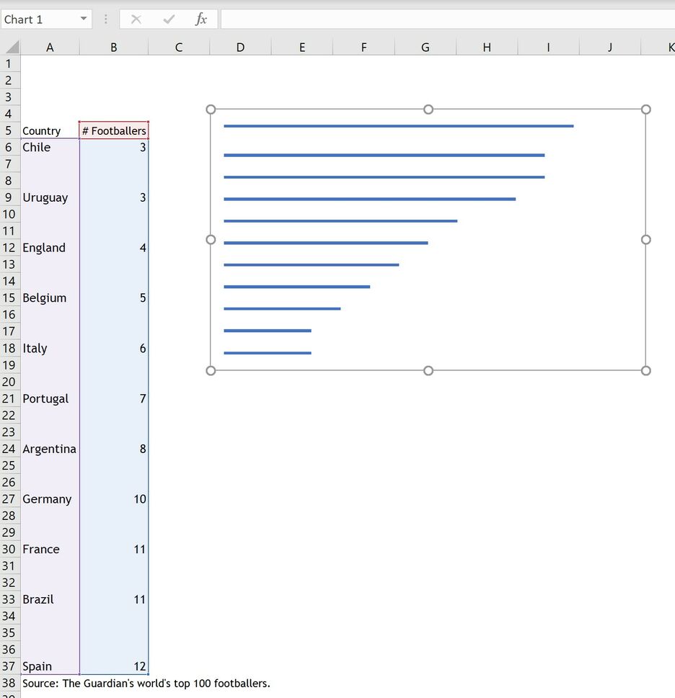The height and width of the screenshot is (698, 675).
Task: Select the # Footballers header cell
Action: click(x=113, y=130)
